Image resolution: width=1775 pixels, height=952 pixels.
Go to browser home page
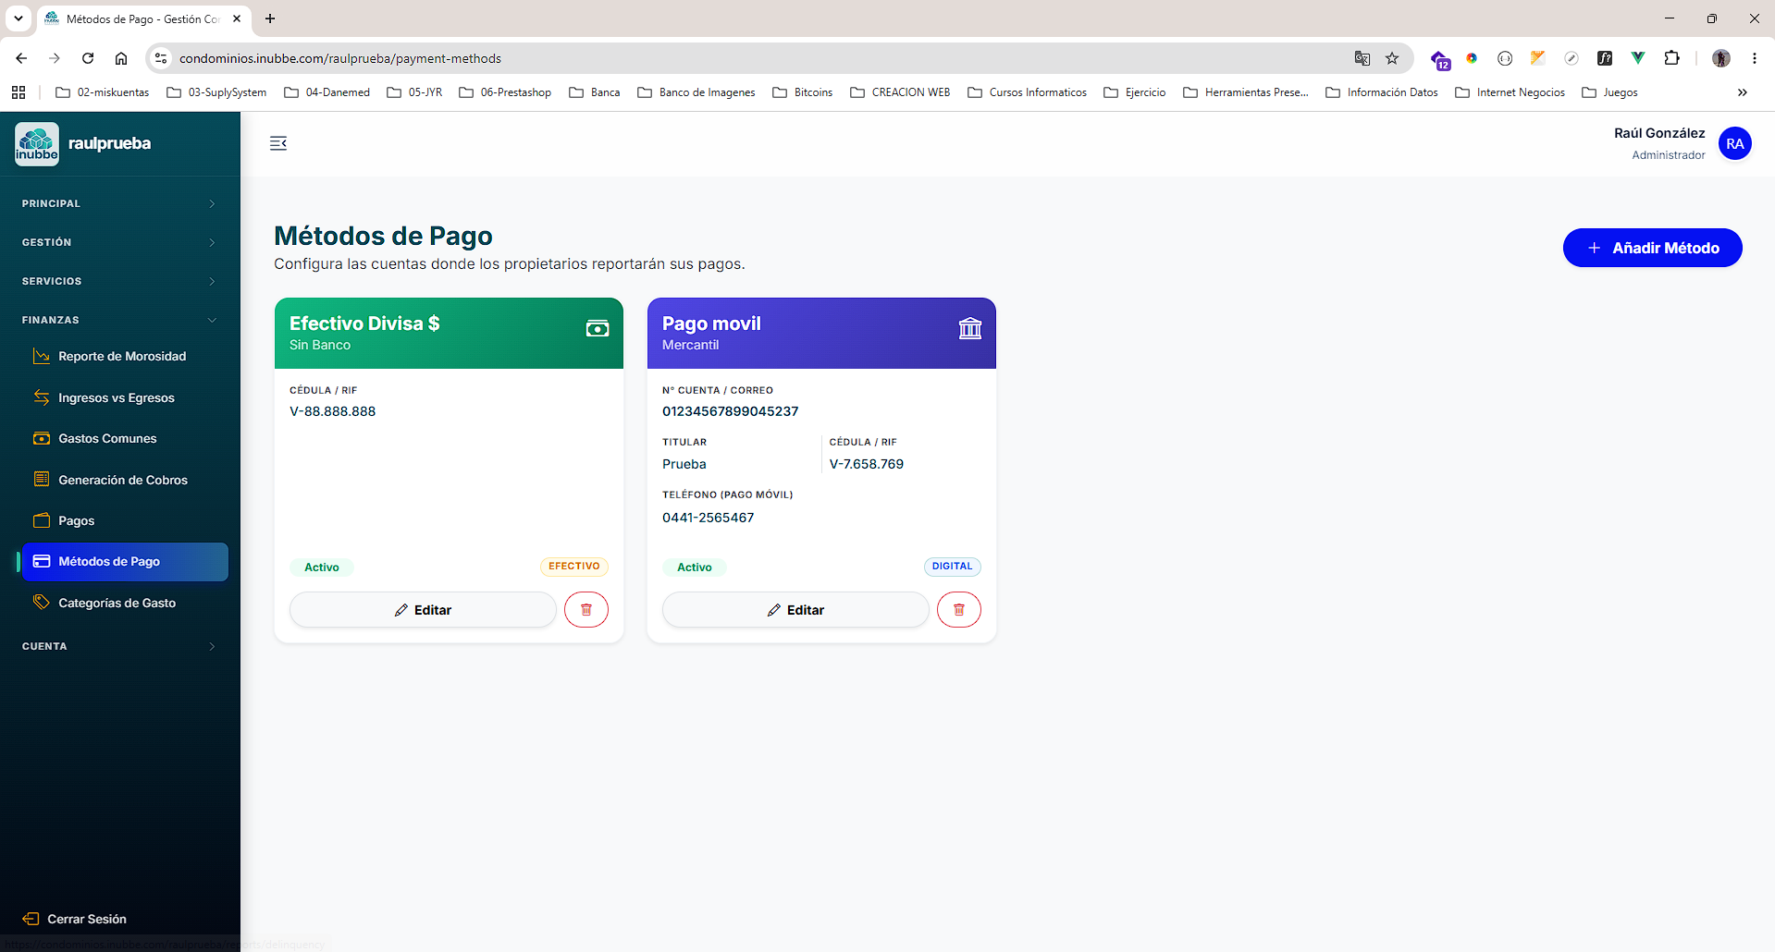[x=121, y=58]
